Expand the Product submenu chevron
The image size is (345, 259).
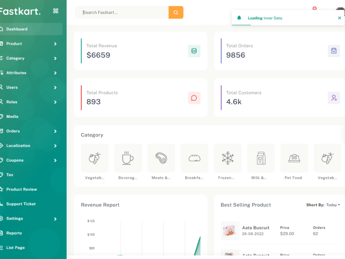(55, 44)
